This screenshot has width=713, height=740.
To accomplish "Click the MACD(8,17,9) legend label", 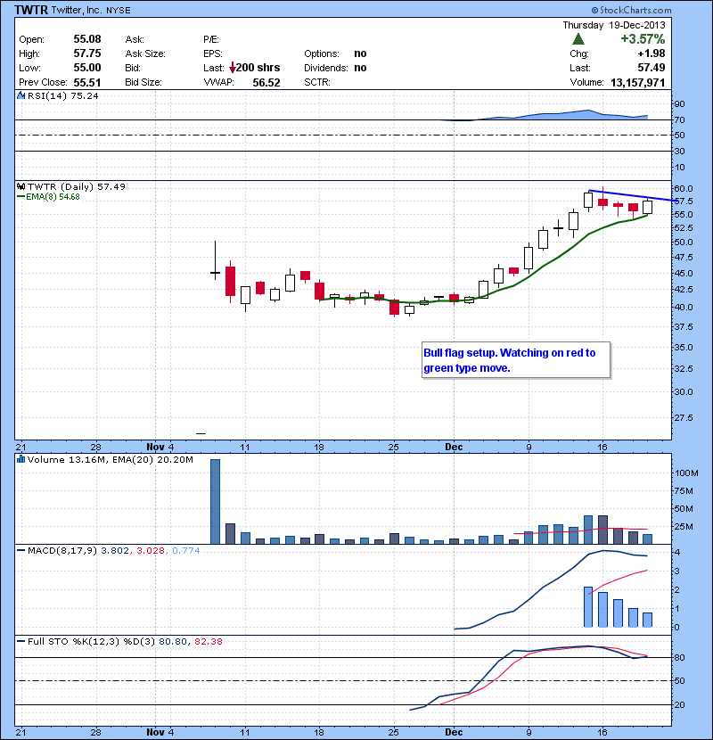I will (62, 550).
